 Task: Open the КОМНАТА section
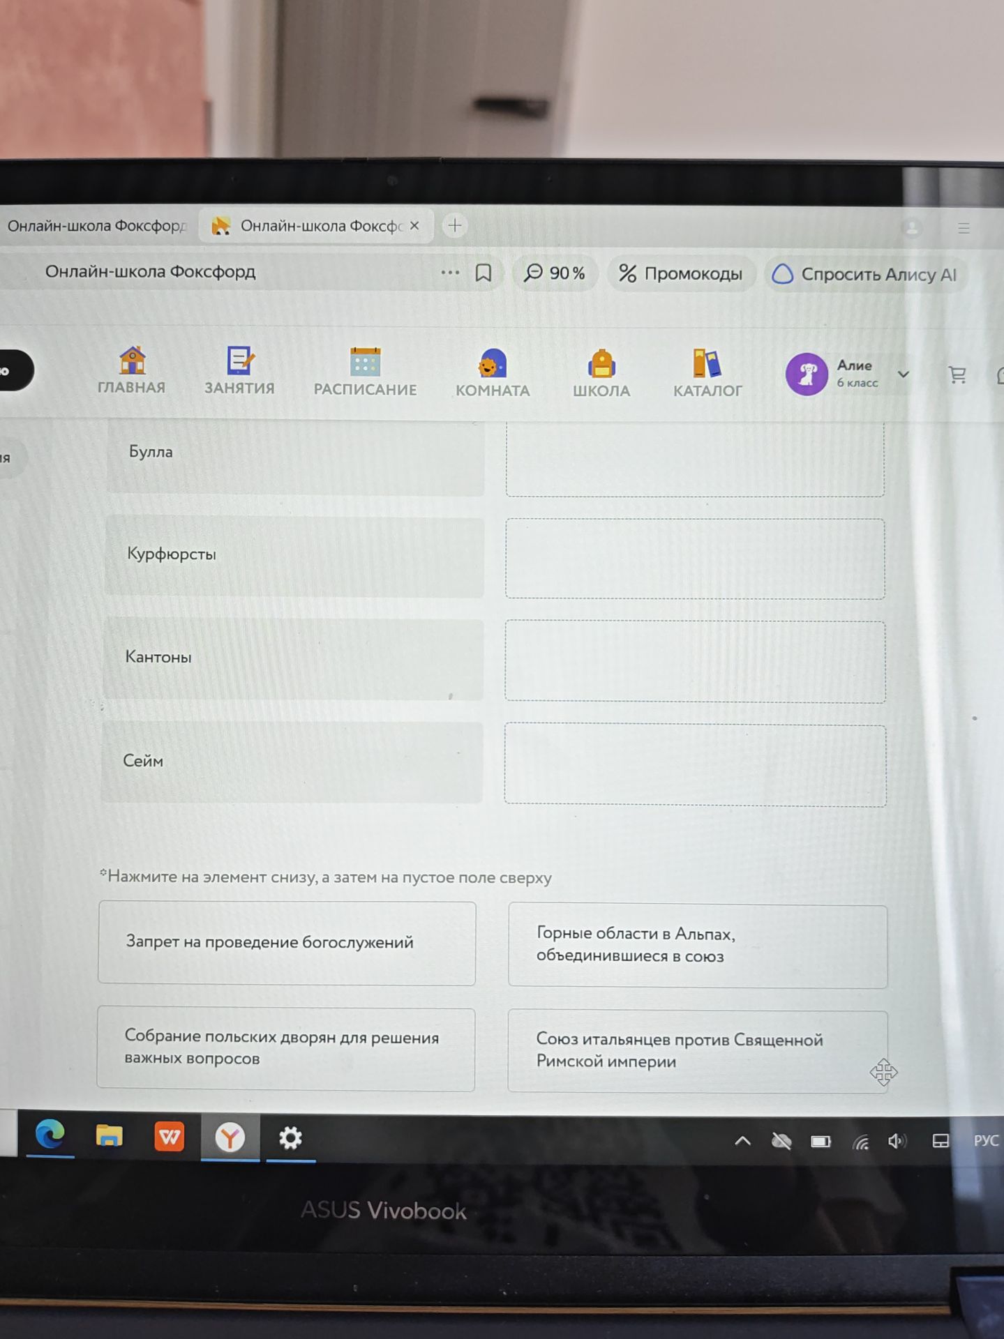coord(493,374)
